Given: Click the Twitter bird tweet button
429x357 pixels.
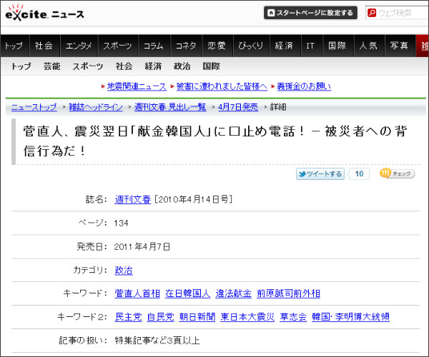Looking at the screenshot, I should tap(320, 174).
